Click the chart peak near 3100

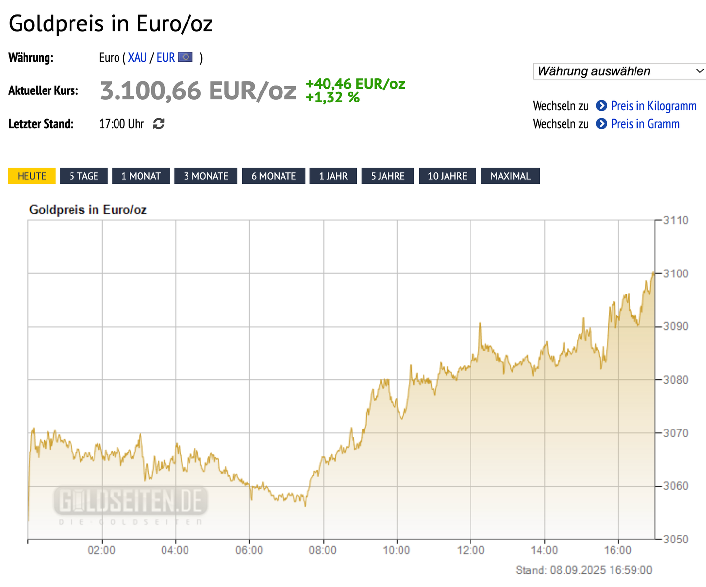click(653, 273)
